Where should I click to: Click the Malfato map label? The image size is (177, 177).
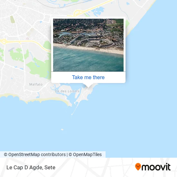click(36, 84)
